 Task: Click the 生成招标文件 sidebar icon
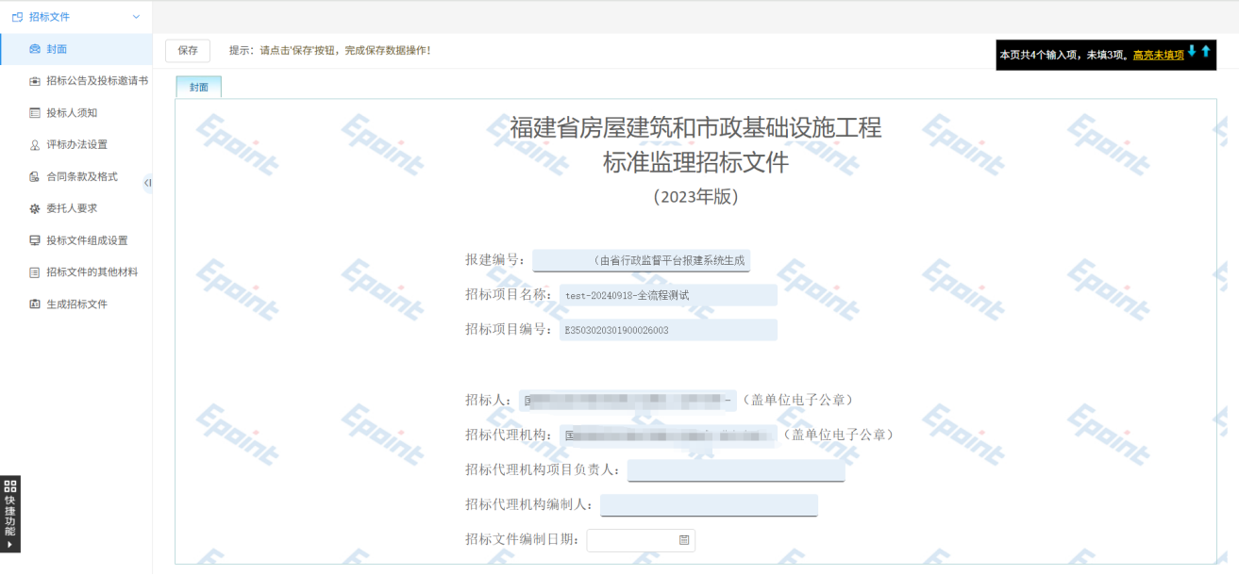(35, 304)
